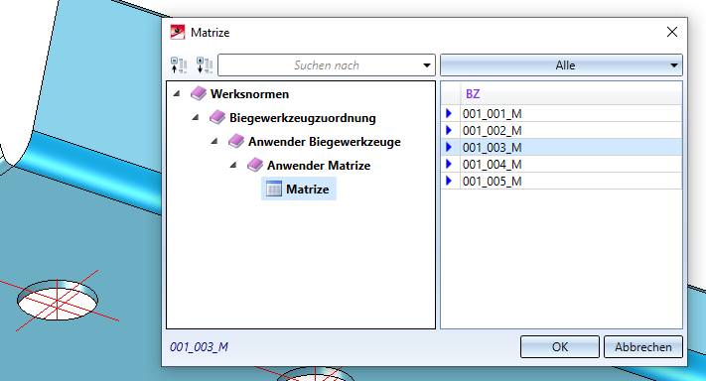Select the Werksnormen tree entry
Screen dimensions: 706x381
[x=249, y=94]
